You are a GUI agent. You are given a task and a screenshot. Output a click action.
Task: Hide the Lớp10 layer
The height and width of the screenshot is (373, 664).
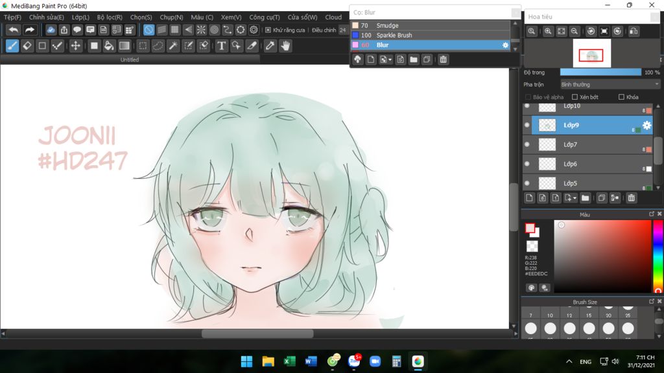(527, 106)
